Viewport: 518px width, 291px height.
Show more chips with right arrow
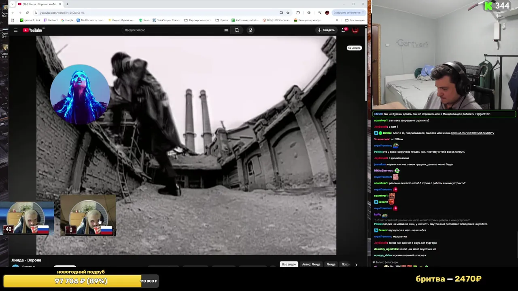(356, 265)
